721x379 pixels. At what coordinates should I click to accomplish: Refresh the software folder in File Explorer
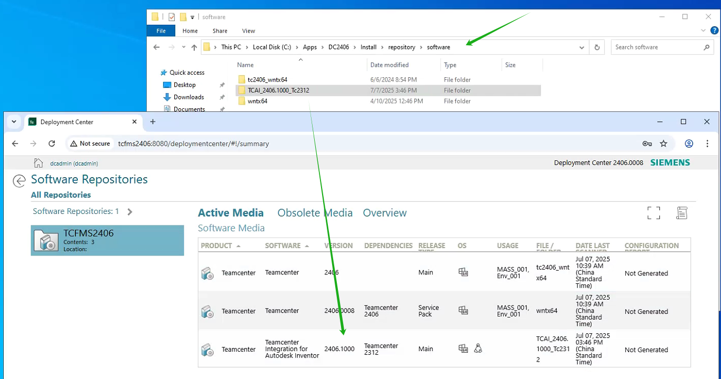[x=597, y=47]
